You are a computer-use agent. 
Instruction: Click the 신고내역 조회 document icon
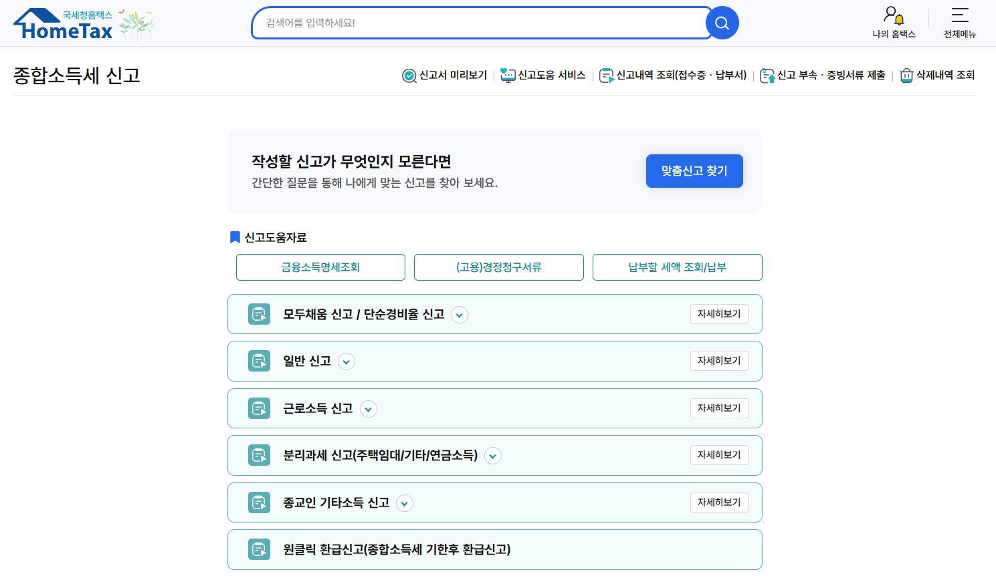[x=607, y=76]
